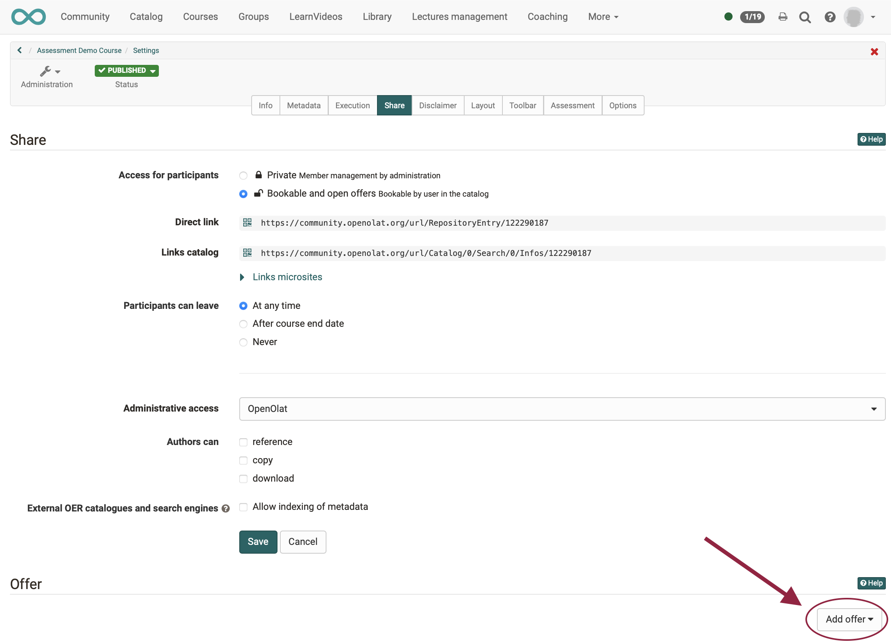Click the QR code icon beside Links catalog
This screenshot has height=644, width=891.
(x=247, y=253)
